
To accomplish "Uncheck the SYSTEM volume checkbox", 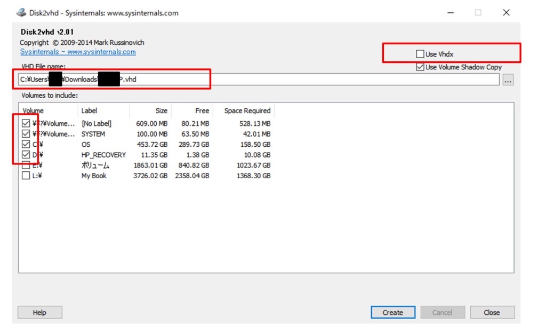I will coord(26,134).
